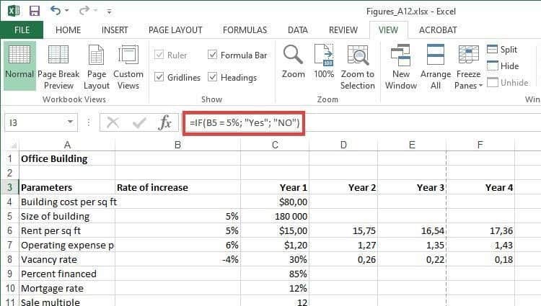This screenshot has width=541, height=306.
Task: Select the Parameters cell
Action: [x=67, y=188]
